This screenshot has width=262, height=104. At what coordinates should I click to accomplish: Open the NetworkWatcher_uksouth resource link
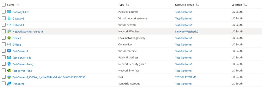(x=28, y=32)
